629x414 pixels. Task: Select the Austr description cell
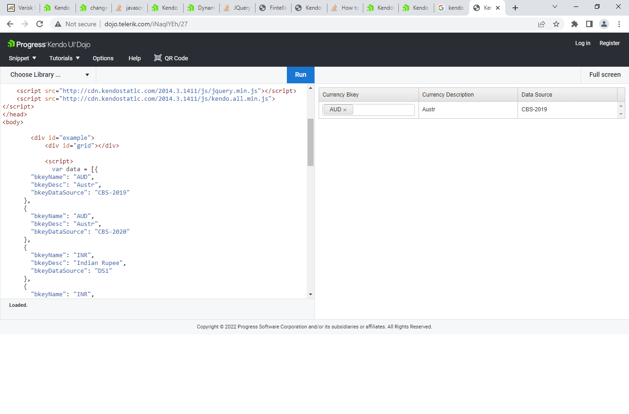[x=468, y=109]
